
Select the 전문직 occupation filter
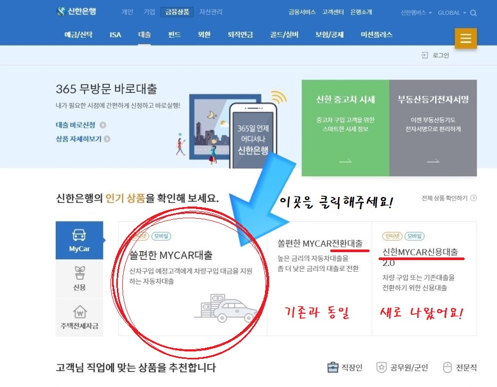(x=460, y=367)
